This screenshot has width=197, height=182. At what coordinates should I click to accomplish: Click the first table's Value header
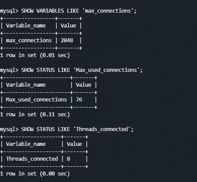68,26
